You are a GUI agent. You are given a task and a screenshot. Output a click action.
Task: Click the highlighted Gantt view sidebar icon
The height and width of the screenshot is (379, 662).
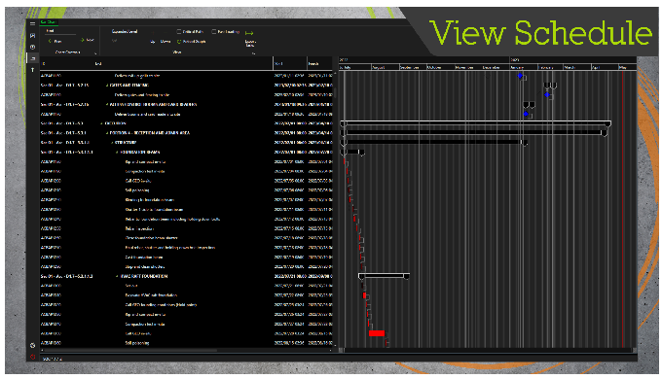click(x=32, y=58)
